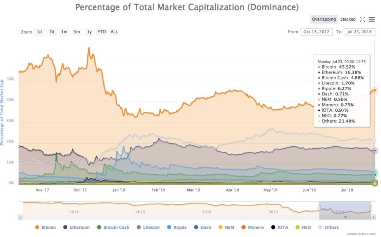Click the ALL zoom range button
This screenshot has height=237, width=381.
click(x=114, y=32)
